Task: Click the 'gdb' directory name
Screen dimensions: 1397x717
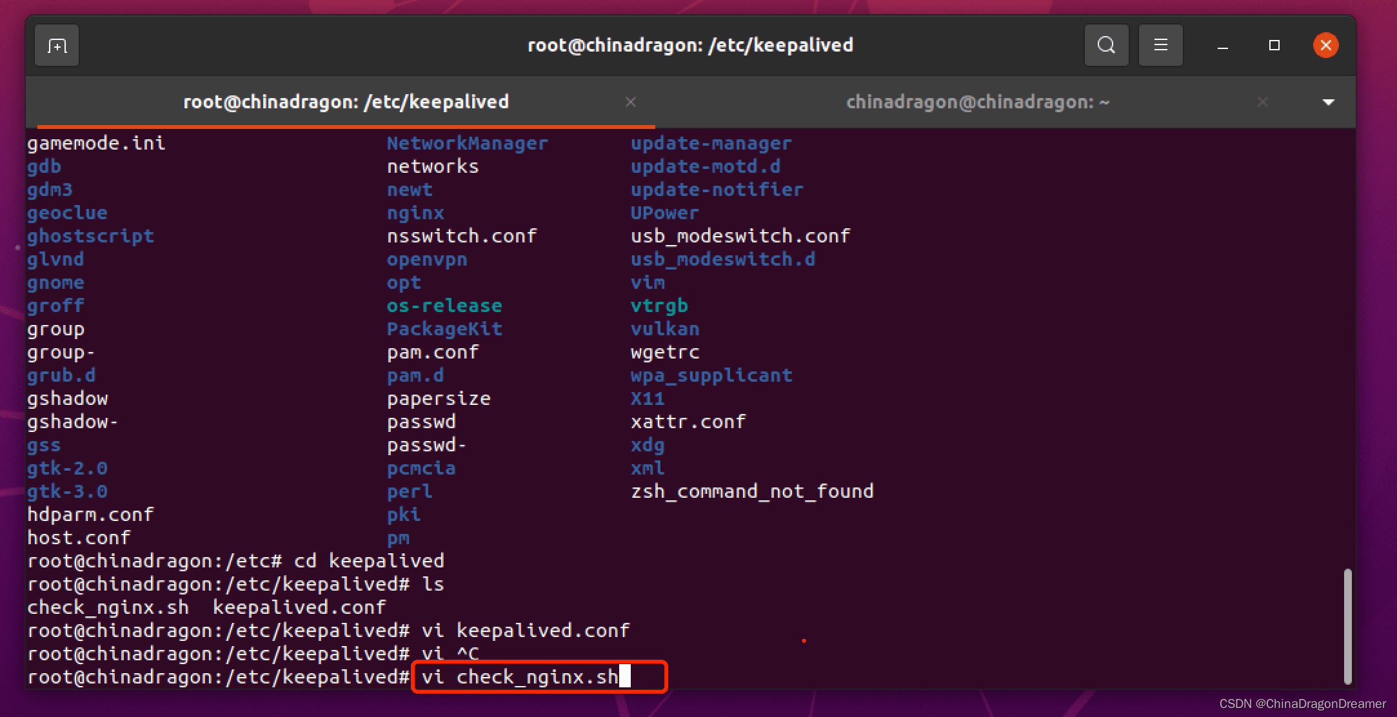Action: (44, 166)
